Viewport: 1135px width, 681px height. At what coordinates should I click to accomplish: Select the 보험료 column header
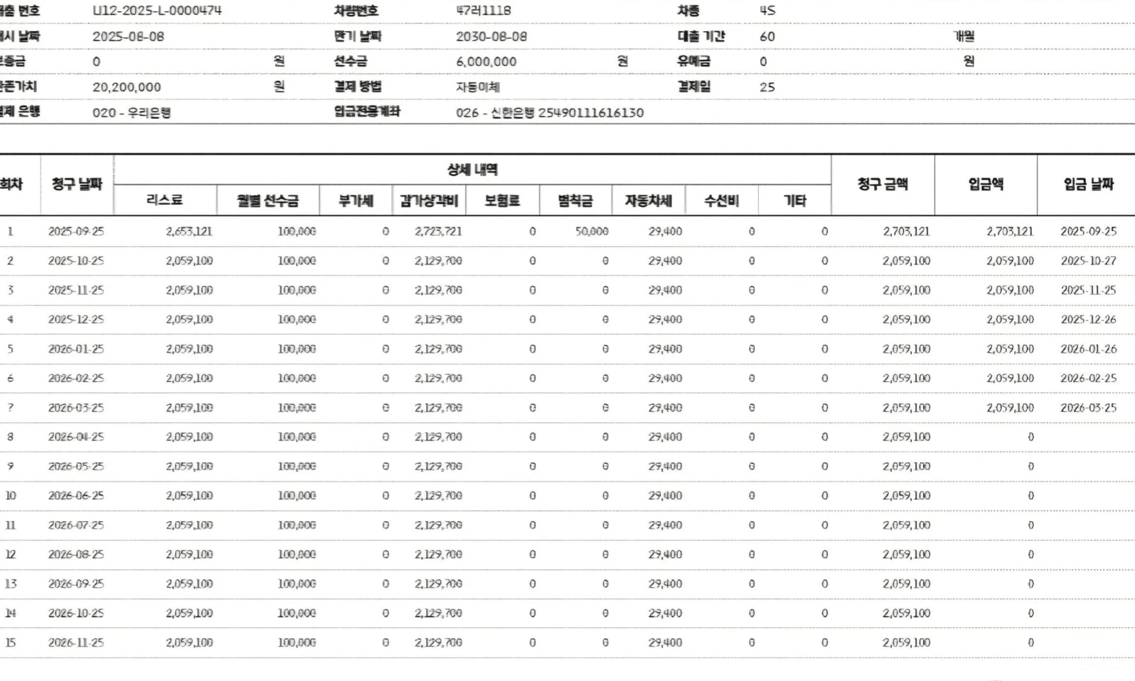click(x=502, y=201)
